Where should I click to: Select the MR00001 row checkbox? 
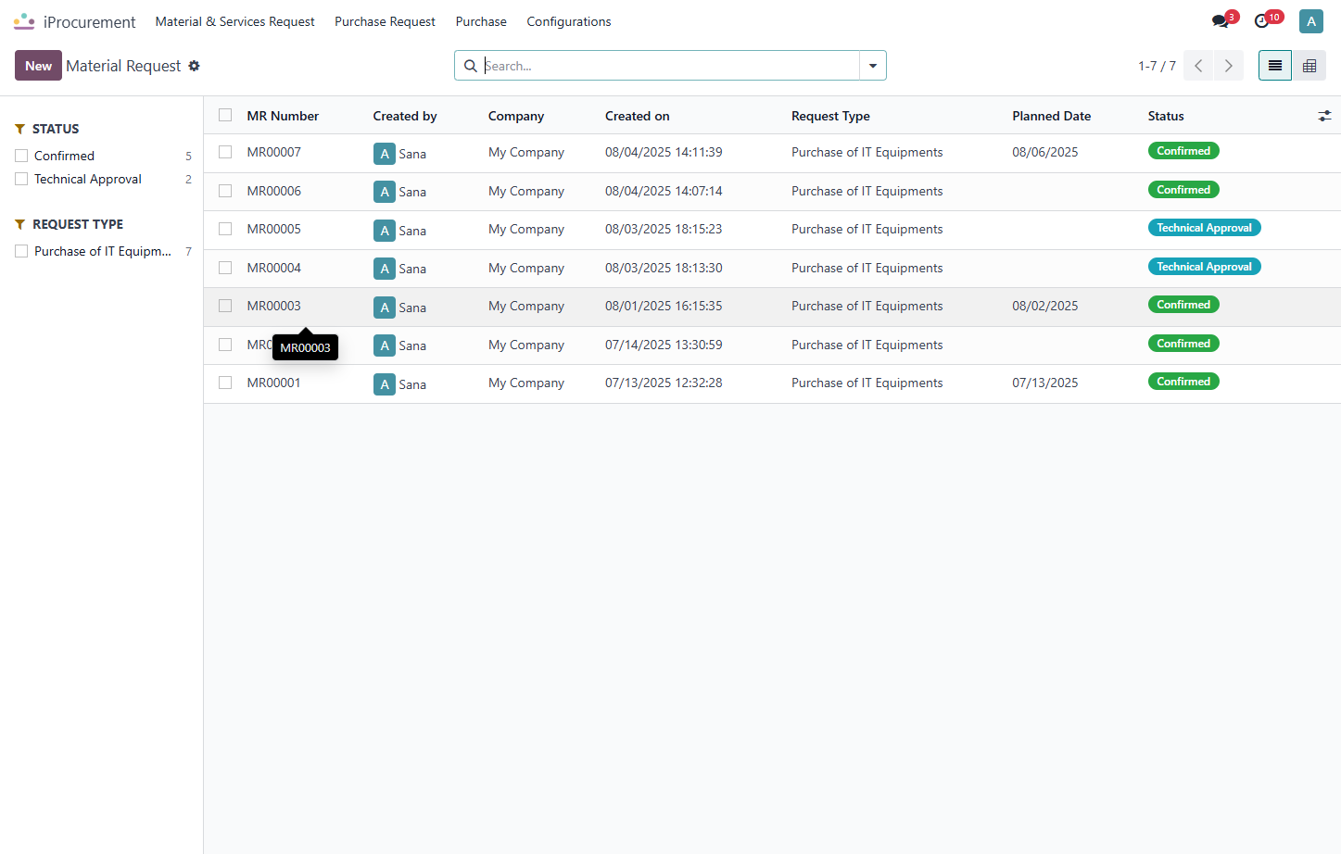(225, 383)
